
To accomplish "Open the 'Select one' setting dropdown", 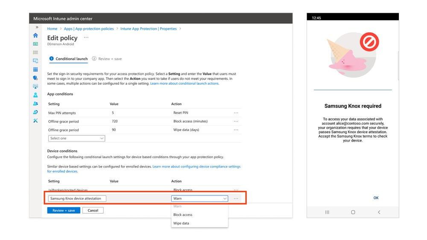I will 76,139.
